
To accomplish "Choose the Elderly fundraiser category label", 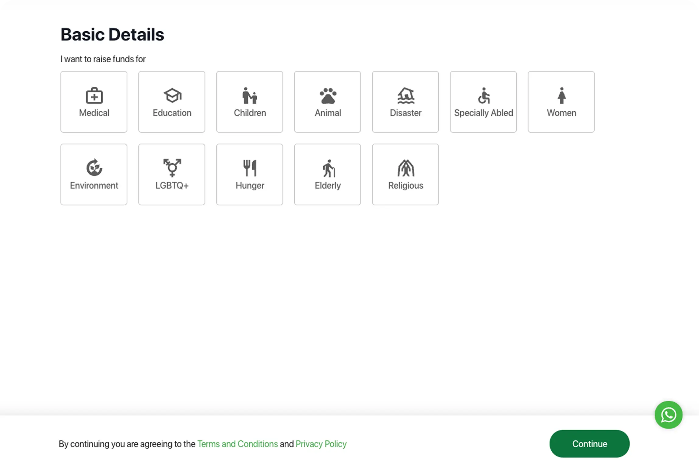I will tap(328, 186).
